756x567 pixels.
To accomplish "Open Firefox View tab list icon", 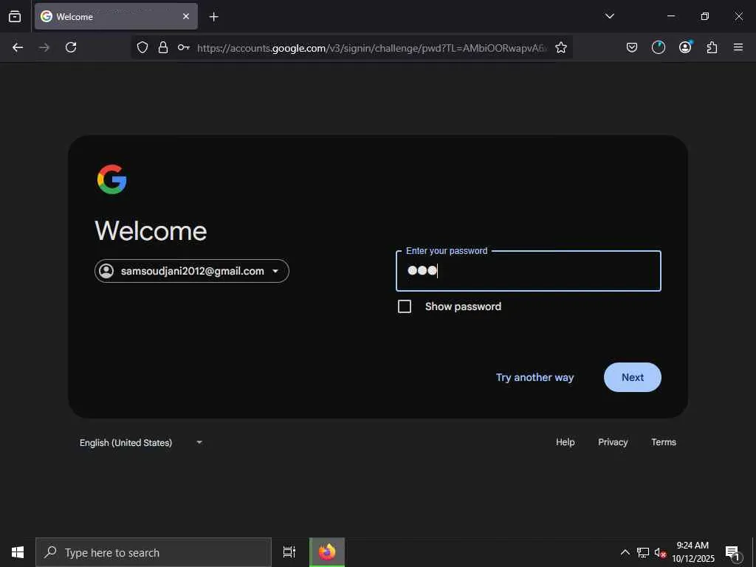I will (x=15, y=16).
